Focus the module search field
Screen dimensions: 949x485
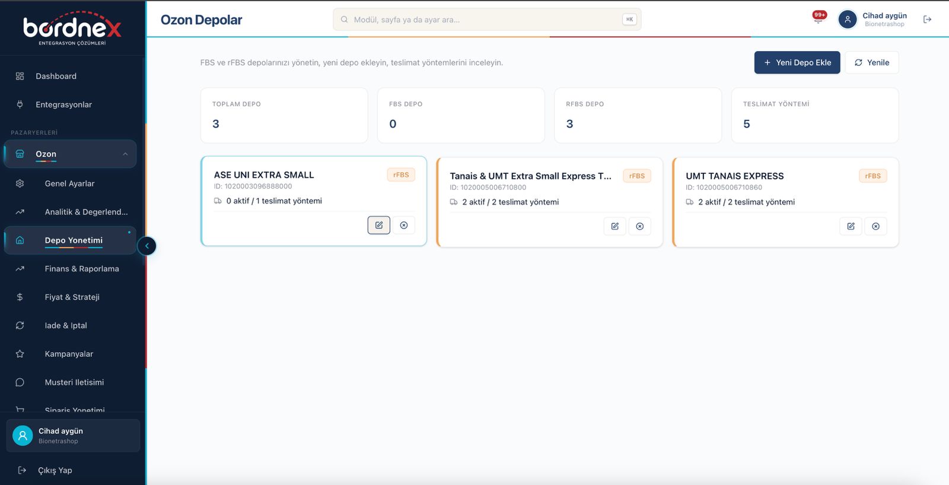click(x=487, y=20)
